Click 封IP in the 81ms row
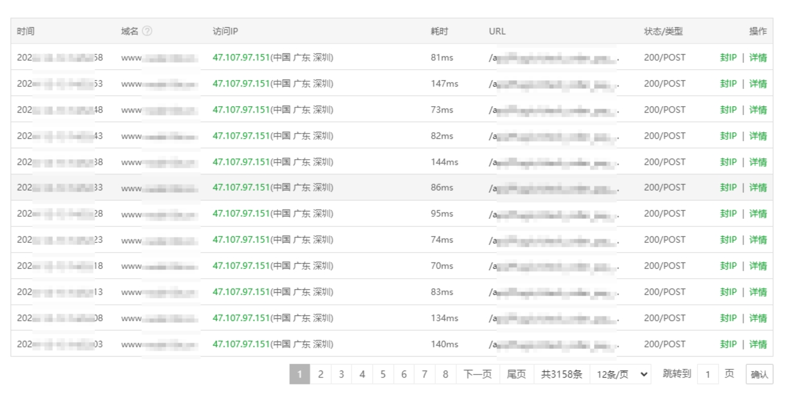The image size is (788, 403). coord(728,57)
